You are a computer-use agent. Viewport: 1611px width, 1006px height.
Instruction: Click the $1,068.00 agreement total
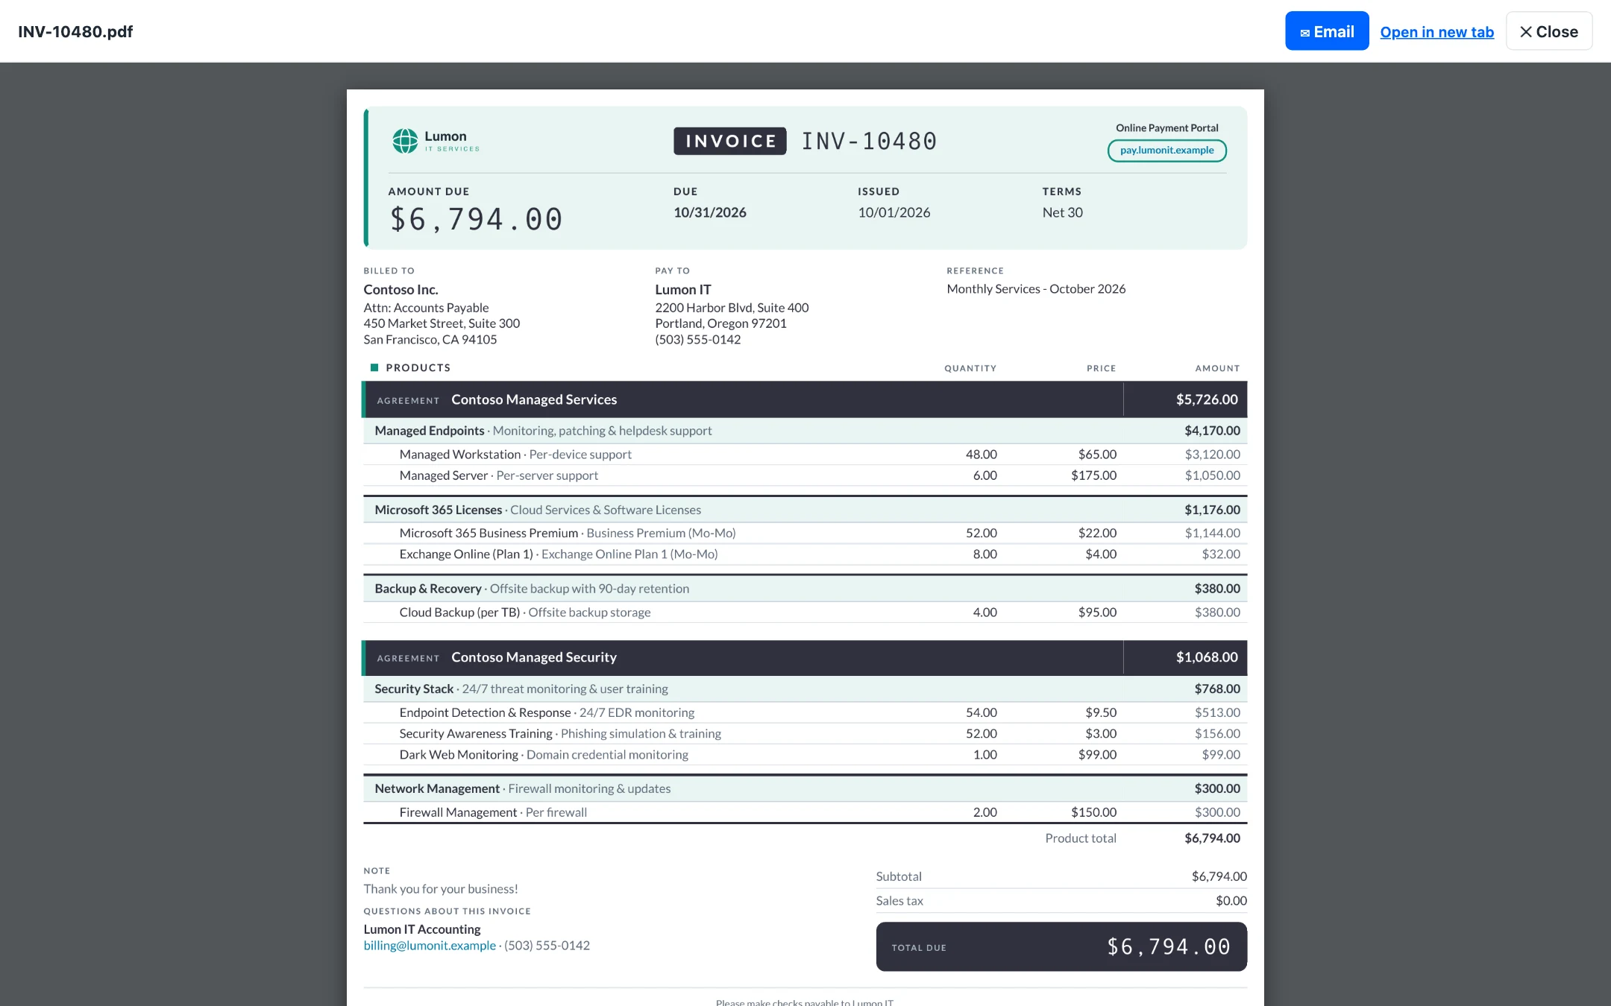(1207, 657)
